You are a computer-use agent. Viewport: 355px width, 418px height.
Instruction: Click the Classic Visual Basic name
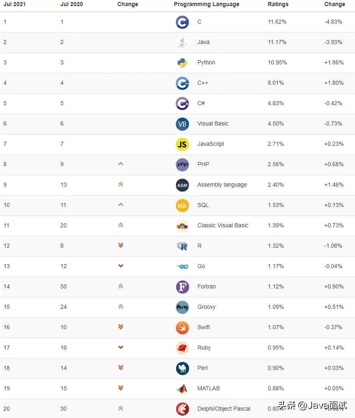[222, 225]
